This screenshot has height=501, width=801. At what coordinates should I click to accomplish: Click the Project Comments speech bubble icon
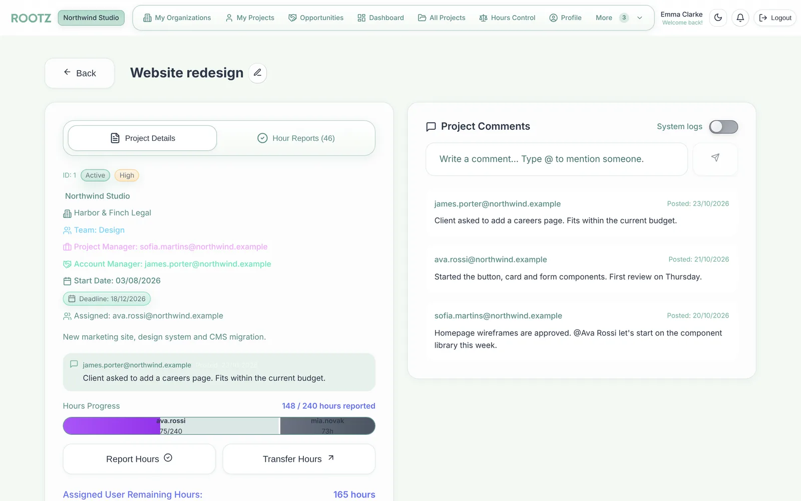431,127
